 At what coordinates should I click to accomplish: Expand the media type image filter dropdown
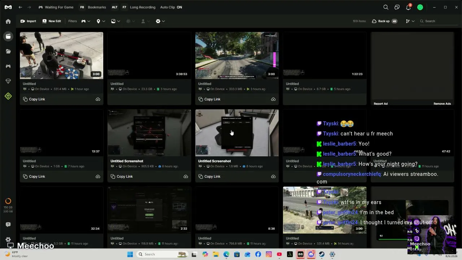[115, 21]
